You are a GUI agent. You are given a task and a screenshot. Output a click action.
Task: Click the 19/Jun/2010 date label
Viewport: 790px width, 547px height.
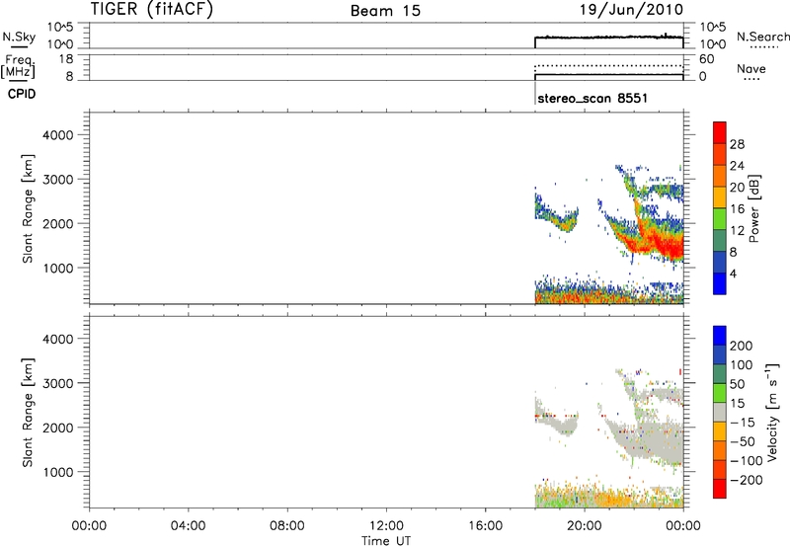pyautogui.click(x=631, y=9)
